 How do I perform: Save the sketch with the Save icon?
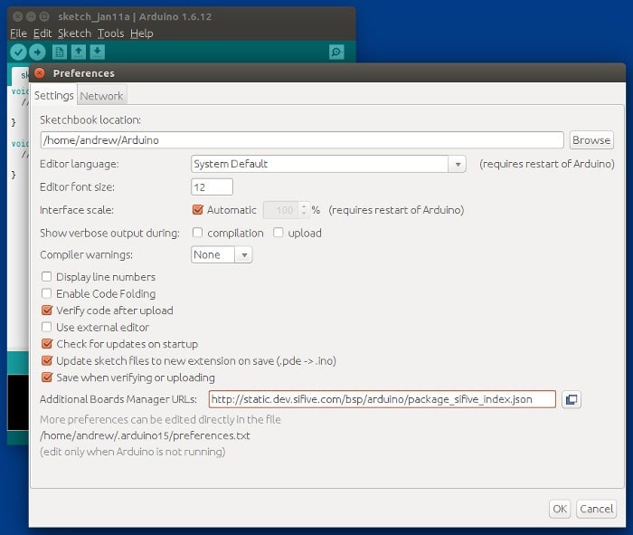pyautogui.click(x=98, y=53)
